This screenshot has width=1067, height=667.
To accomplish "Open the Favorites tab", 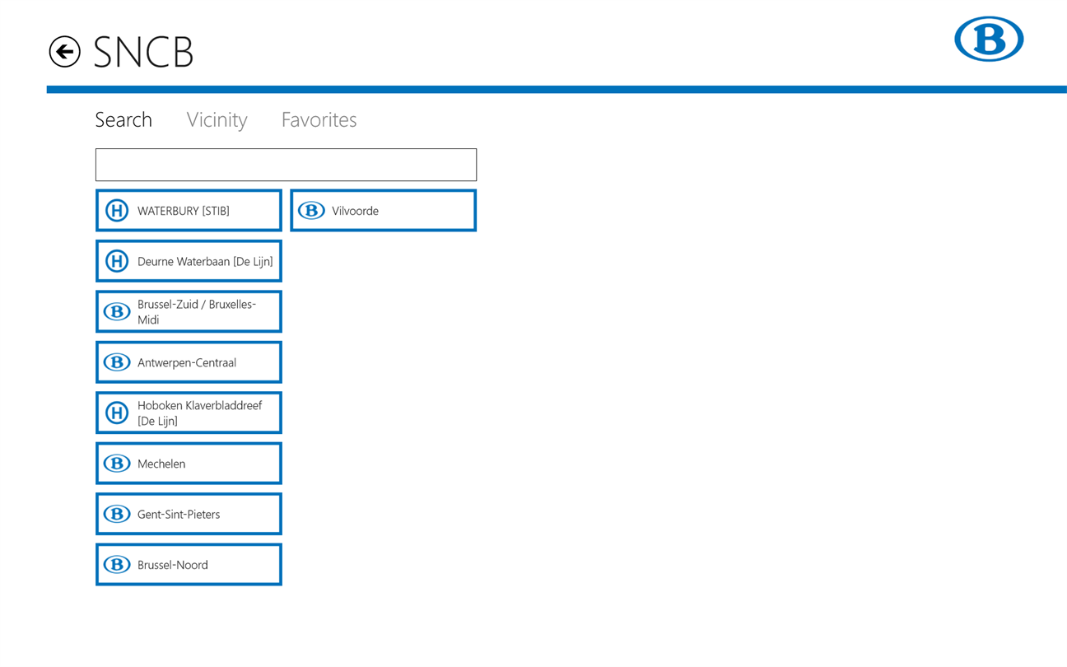I will coord(319,119).
